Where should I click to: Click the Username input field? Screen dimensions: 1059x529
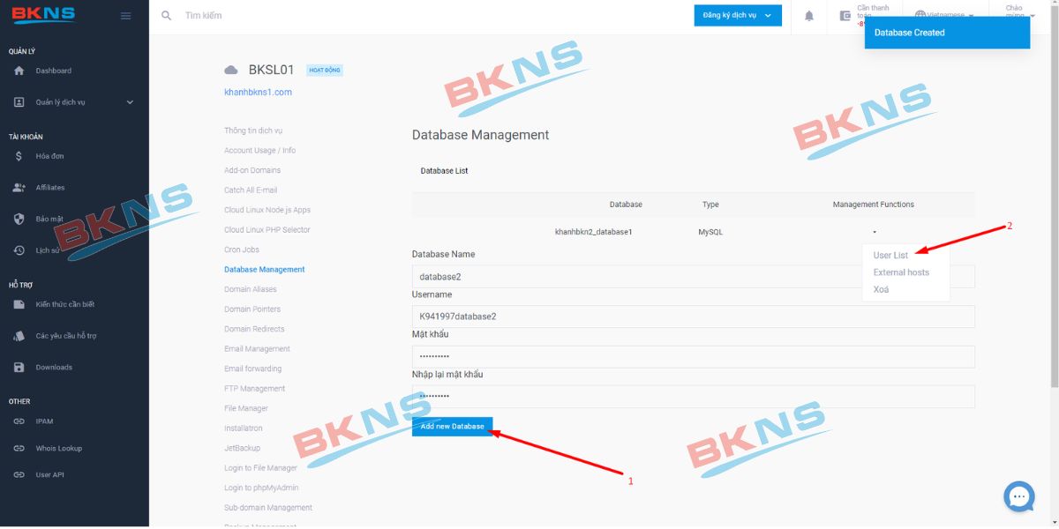click(694, 317)
